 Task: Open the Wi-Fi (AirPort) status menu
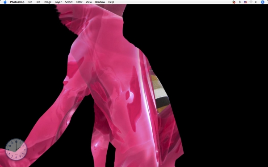[251, 2]
